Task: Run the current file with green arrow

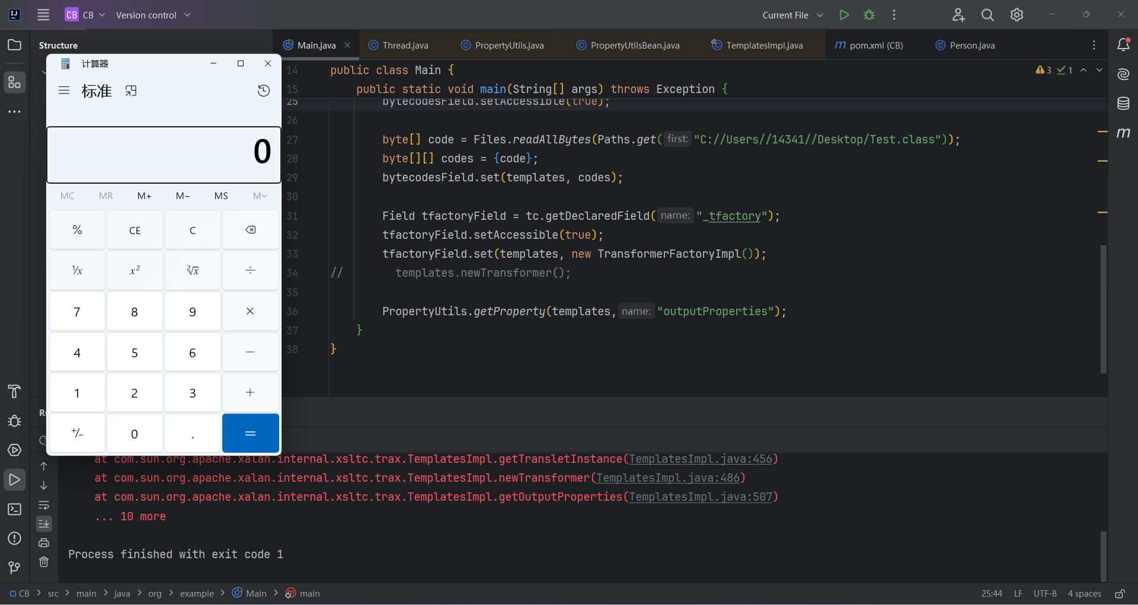Action: (844, 15)
